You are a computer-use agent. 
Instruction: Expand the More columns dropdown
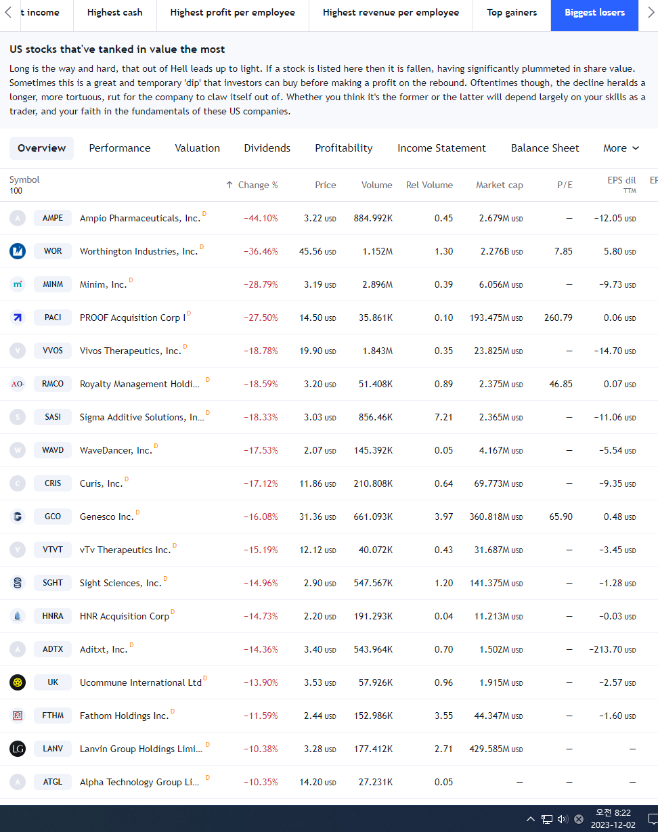click(x=621, y=148)
